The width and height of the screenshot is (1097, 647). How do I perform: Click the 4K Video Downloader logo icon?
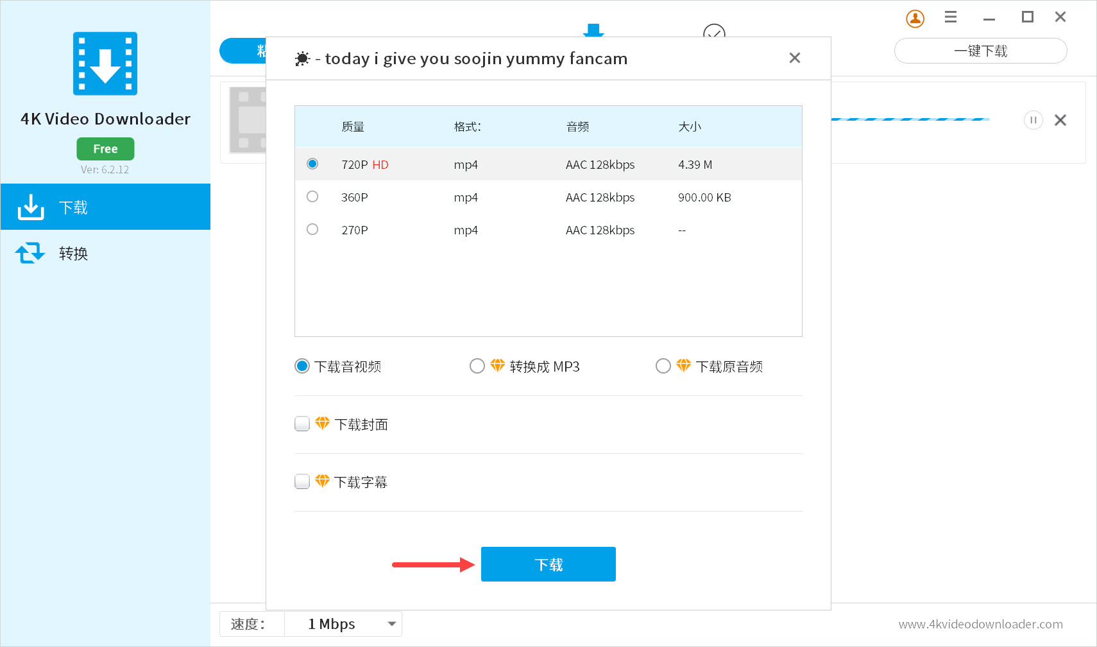(105, 64)
